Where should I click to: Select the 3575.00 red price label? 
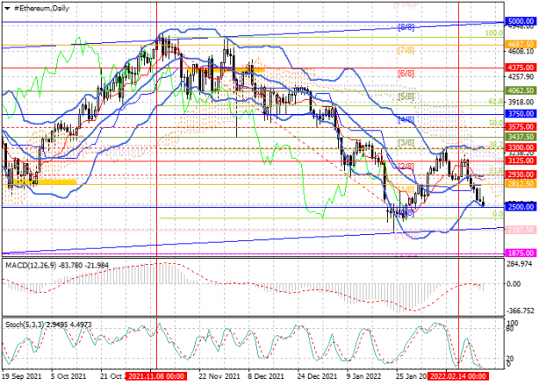click(520, 127)
